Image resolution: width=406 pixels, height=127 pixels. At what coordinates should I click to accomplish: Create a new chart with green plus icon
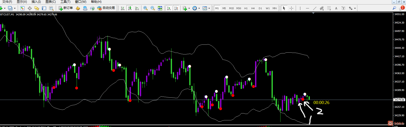1,8
